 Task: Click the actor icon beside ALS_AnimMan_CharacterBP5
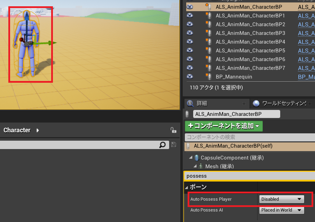(208, 50)
